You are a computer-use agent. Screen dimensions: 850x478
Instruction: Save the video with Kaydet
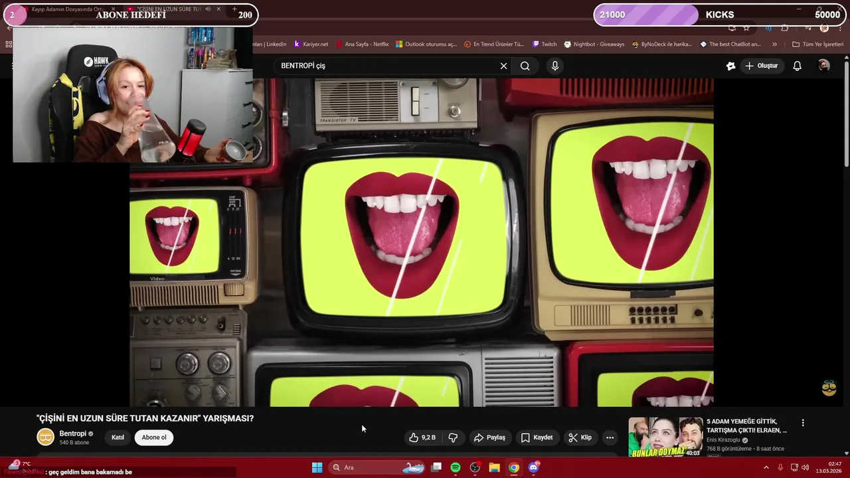(537, 438)
